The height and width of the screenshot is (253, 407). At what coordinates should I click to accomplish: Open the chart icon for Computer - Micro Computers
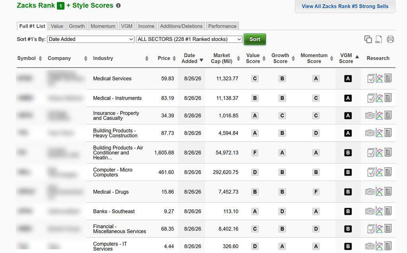[x=379, y=172]
